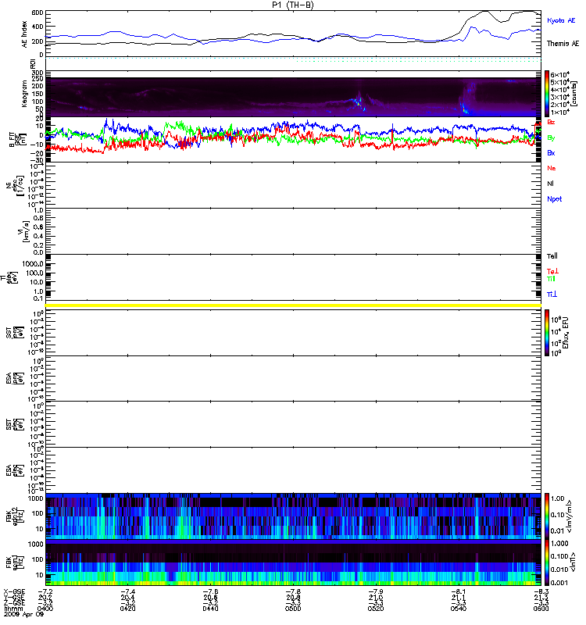This screenshot has height=625, width=586.
Task: Click the "Keogram" y-axis label
Action: tap(25, 94)
